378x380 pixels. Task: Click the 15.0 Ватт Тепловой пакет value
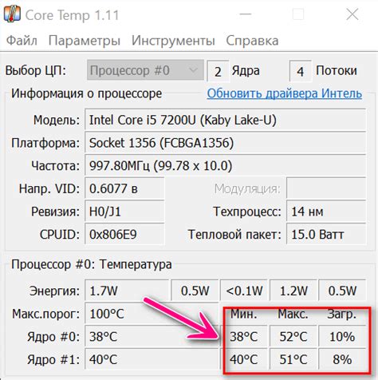pyautogui.click(x=326, y=235)
